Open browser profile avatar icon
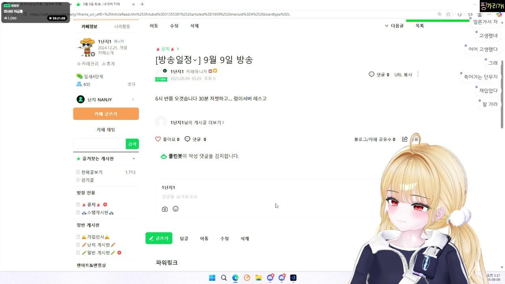This screenshot has height=284, width=505. pyautogui.click(x=480, y=14)
